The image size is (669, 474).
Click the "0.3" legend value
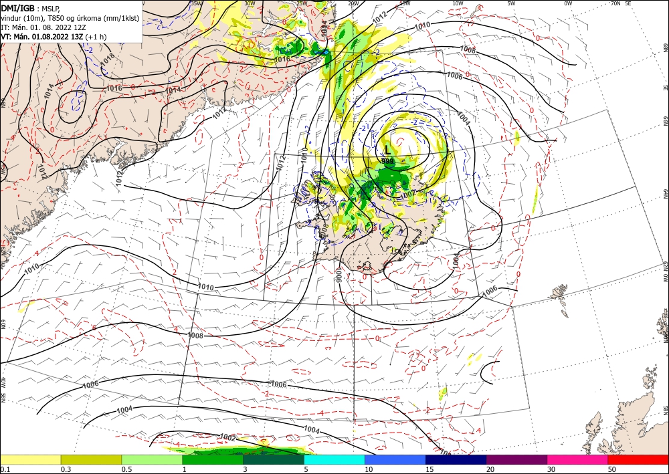66,469
